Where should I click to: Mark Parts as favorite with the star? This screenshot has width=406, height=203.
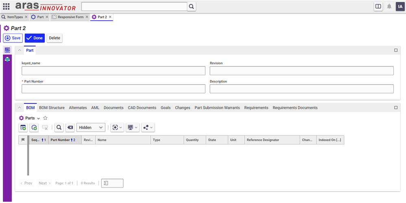pos(45,118)
